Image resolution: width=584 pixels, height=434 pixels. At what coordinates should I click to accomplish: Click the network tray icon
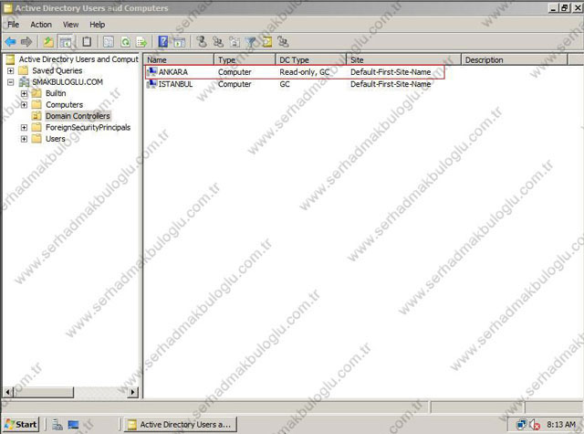coord(521,424)
